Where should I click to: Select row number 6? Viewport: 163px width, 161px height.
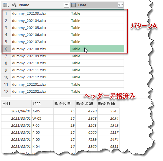pyautogui.click(x=6, y=49)
